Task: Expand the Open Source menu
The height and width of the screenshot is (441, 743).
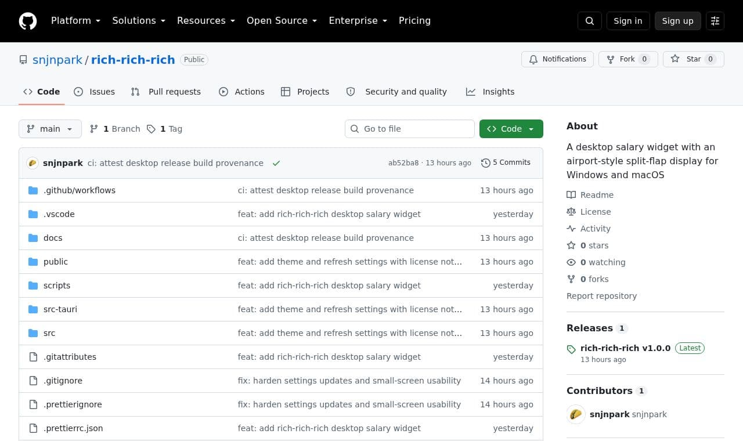Action: point(282,21)
